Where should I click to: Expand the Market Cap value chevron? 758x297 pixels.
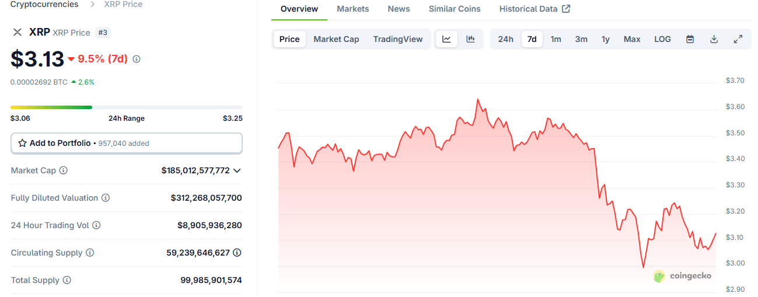point(237,170)
